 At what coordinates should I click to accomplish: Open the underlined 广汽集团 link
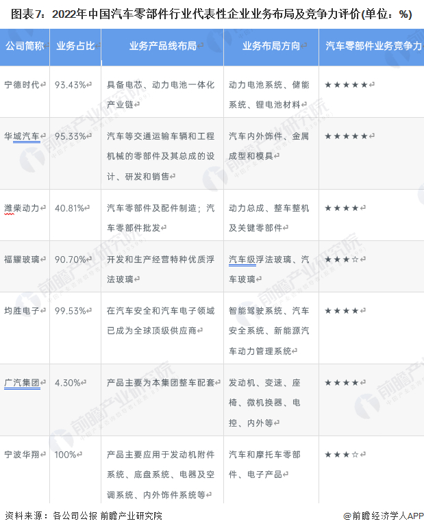point(22,383)
